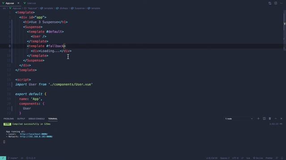Open the Output panel tab
The height and width of the screenshot is (160, 286).
(21, 119)
